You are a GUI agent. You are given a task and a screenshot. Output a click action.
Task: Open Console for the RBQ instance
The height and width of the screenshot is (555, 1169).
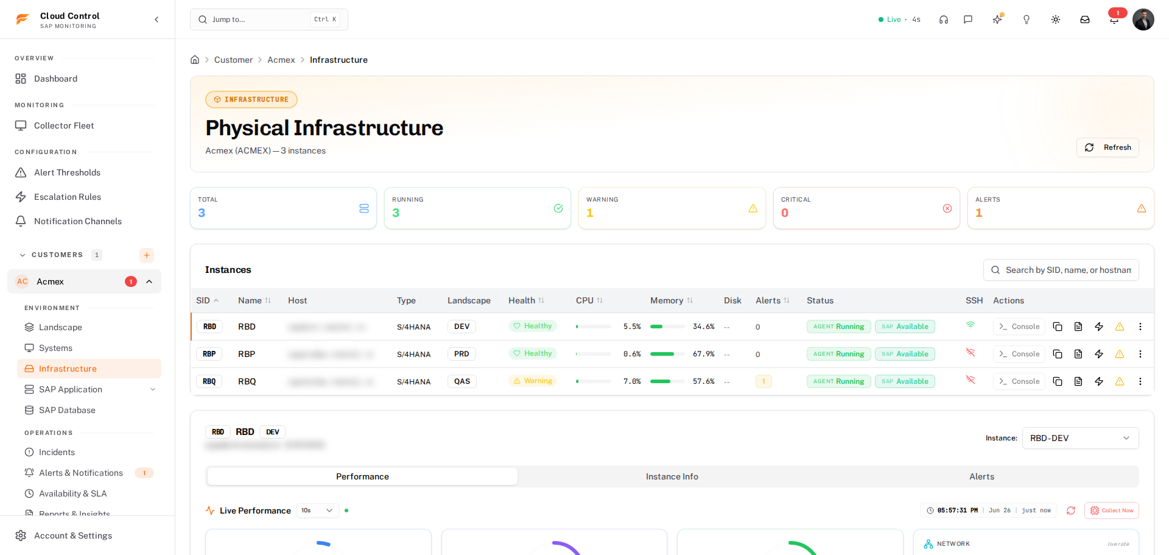[1019, 381]
